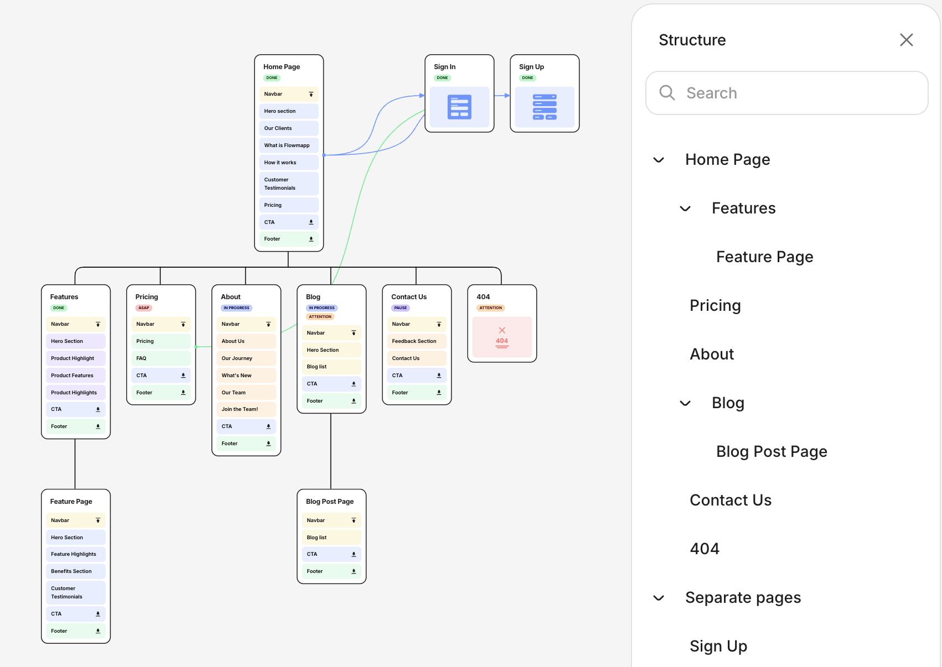Click pin icon on Home Page Navbar
942x667 pixels.
click(311, 95)
